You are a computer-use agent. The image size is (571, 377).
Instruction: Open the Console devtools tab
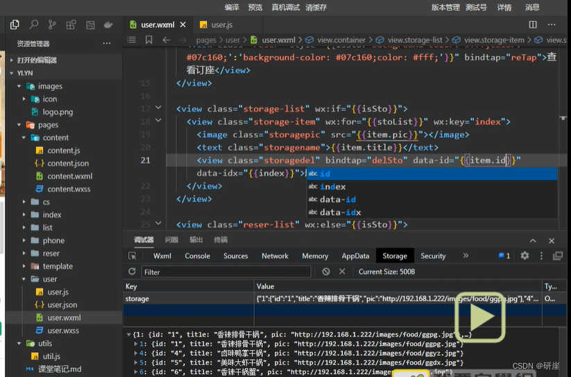pos(197,256)
